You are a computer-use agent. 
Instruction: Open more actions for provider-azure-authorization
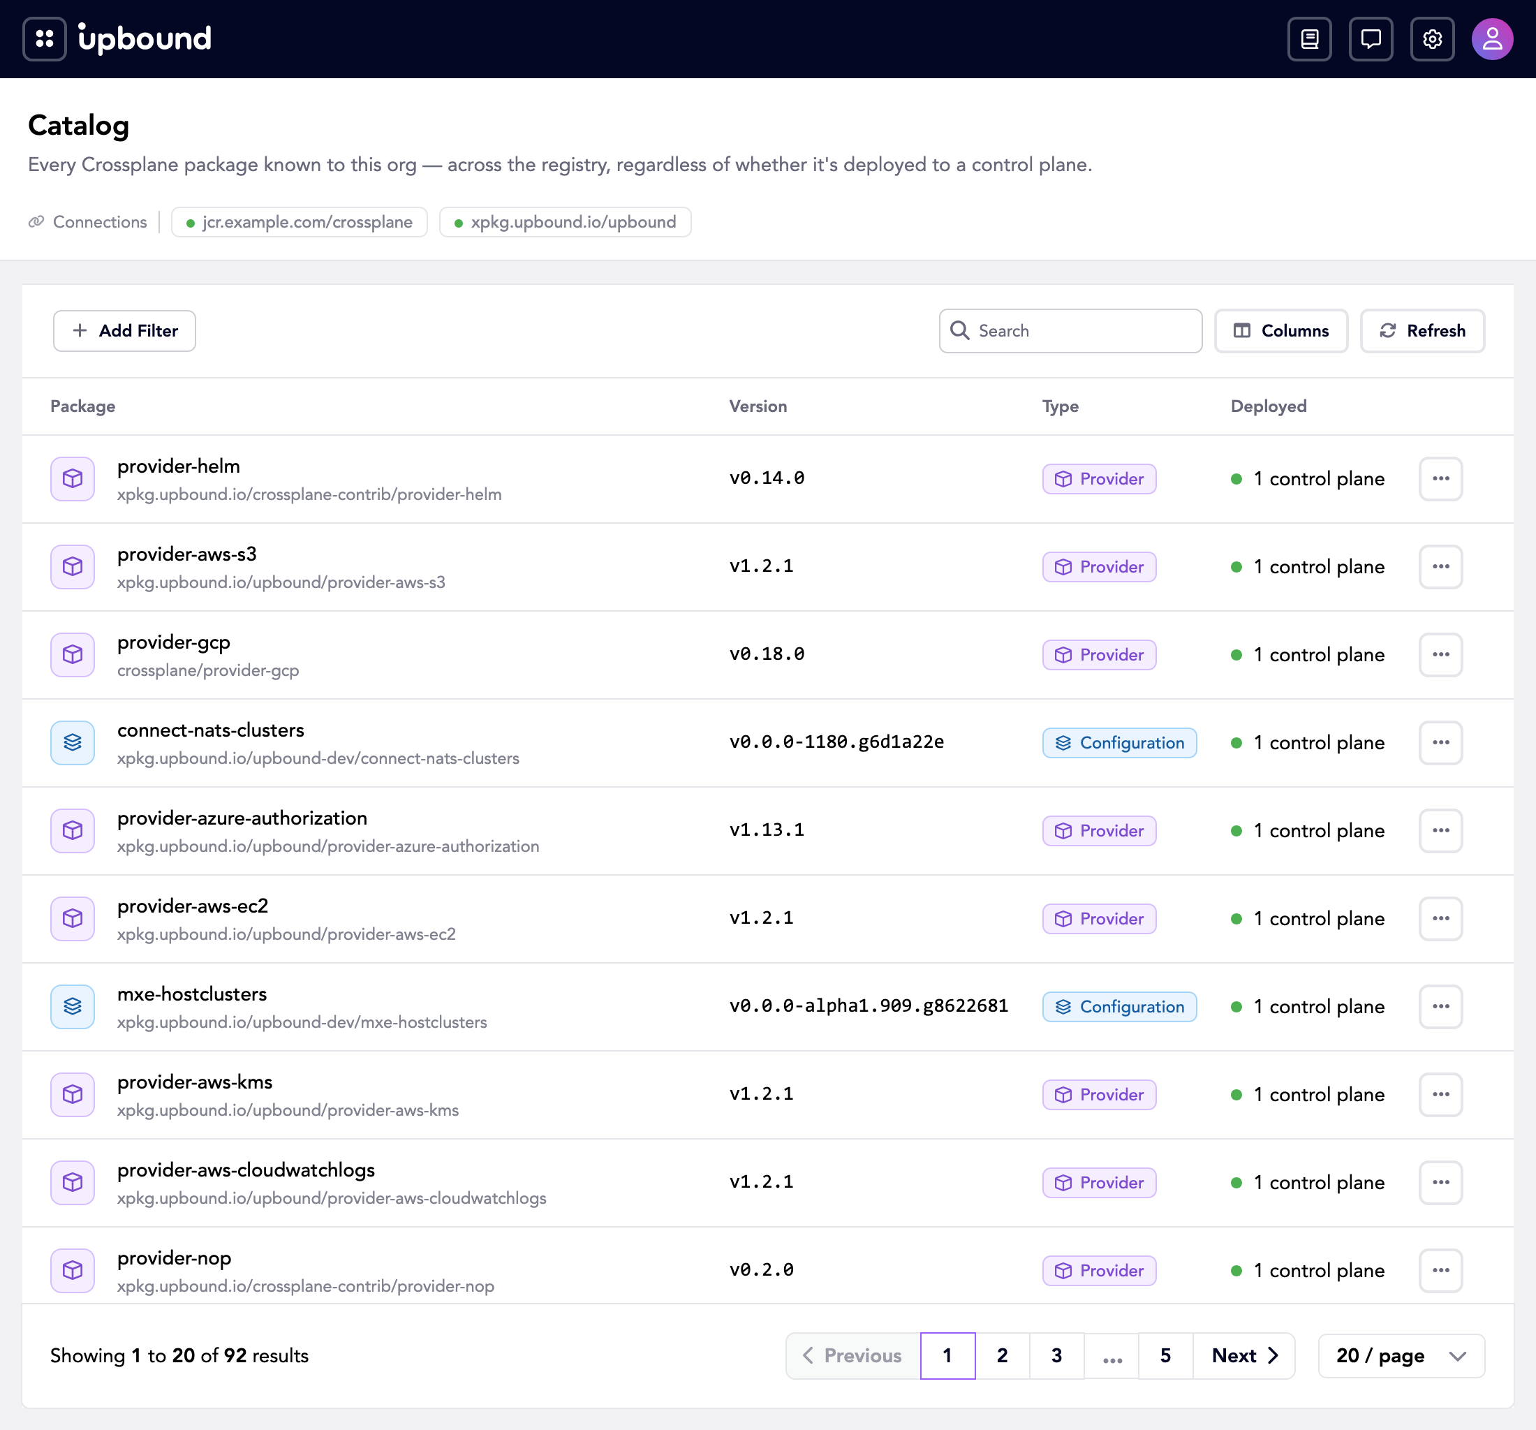point(1441,830)
